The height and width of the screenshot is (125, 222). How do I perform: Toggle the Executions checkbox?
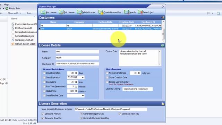pyautogui.click(x=44, y=82)
